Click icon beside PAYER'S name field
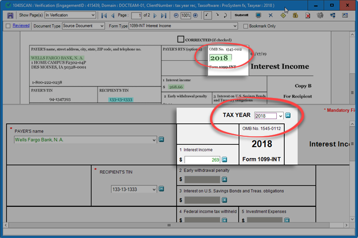Viewport: 358px width, 238px height. (x=161, y=139)
